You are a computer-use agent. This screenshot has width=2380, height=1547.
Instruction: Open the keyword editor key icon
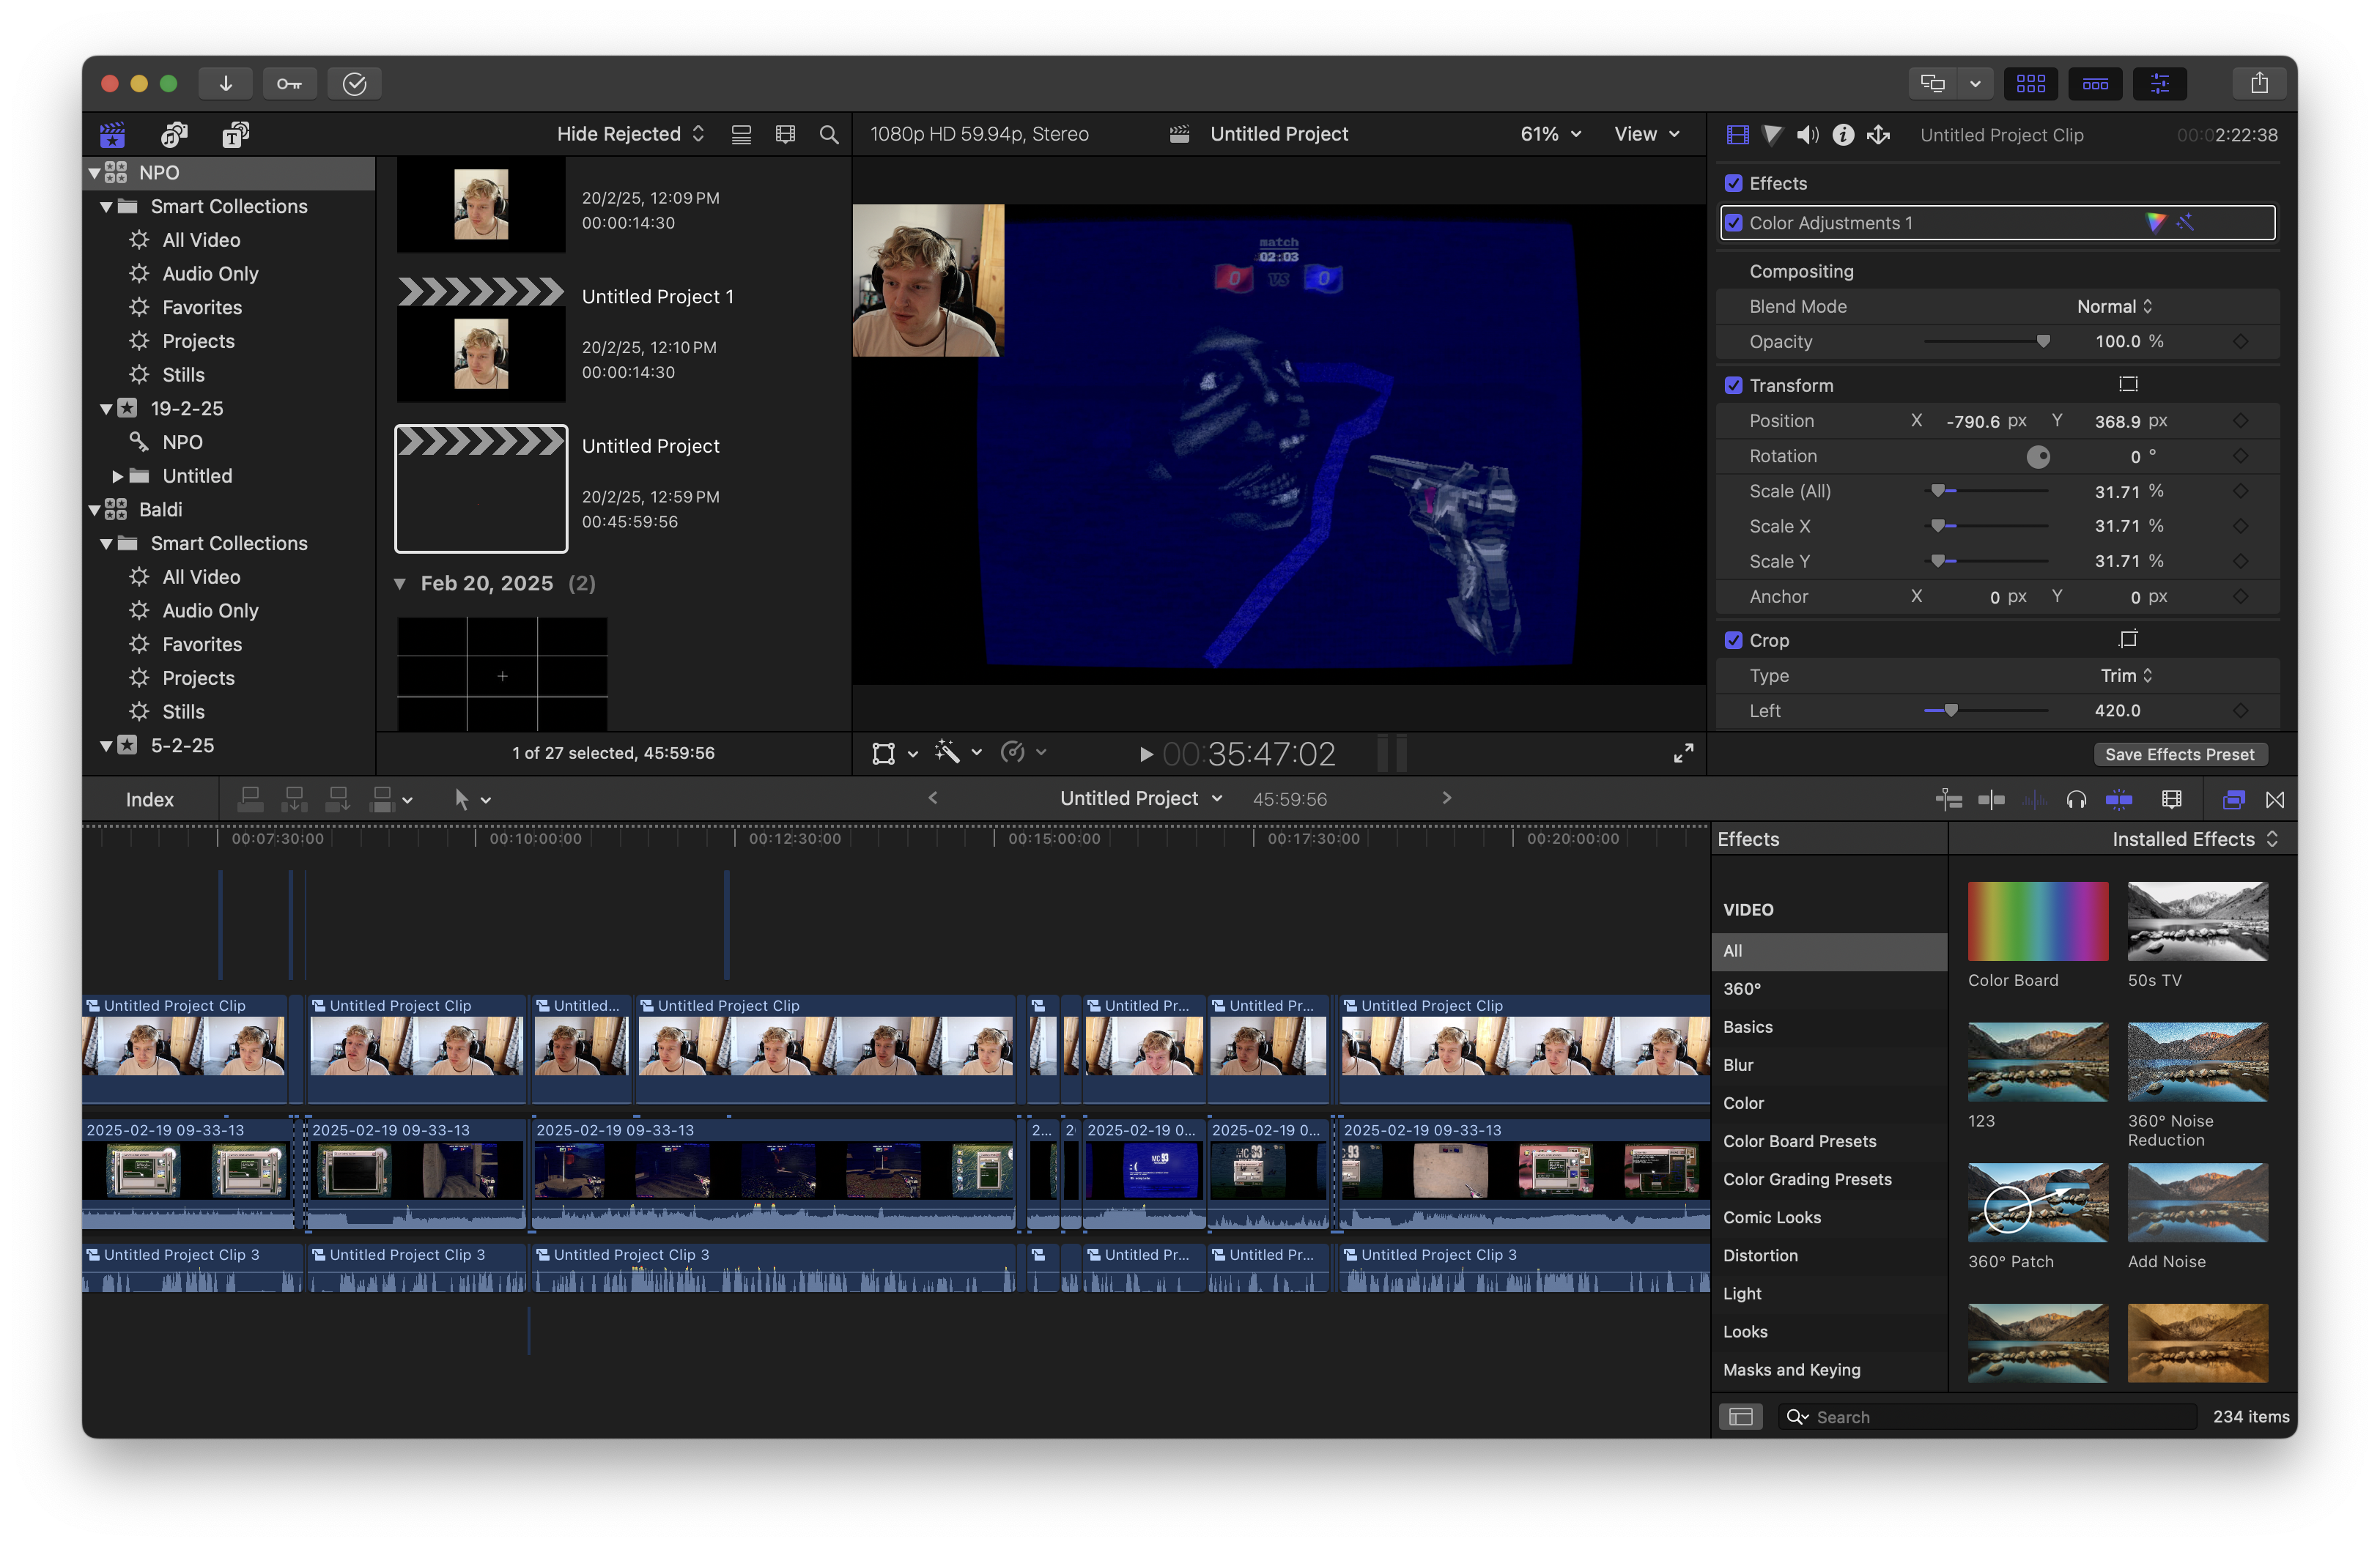pos(290,84)
